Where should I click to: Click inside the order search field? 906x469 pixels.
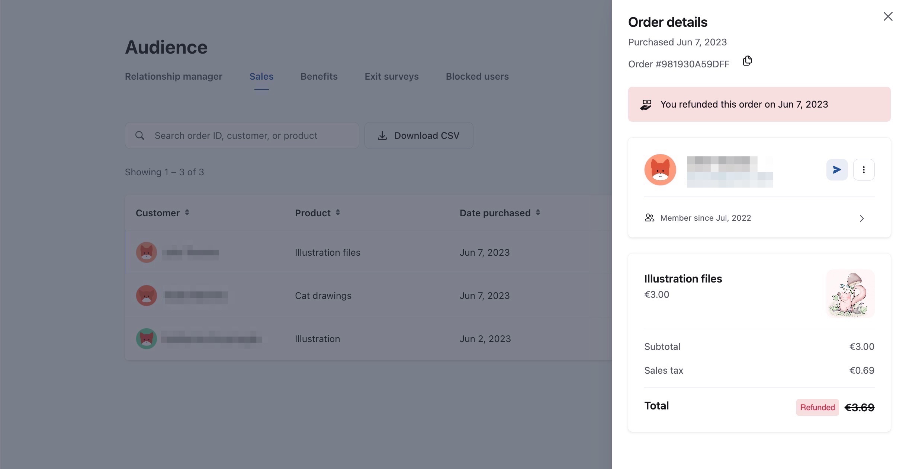tap(242, 135)
